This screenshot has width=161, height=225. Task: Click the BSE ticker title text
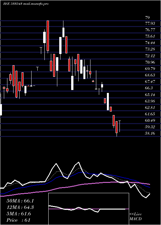26,4
